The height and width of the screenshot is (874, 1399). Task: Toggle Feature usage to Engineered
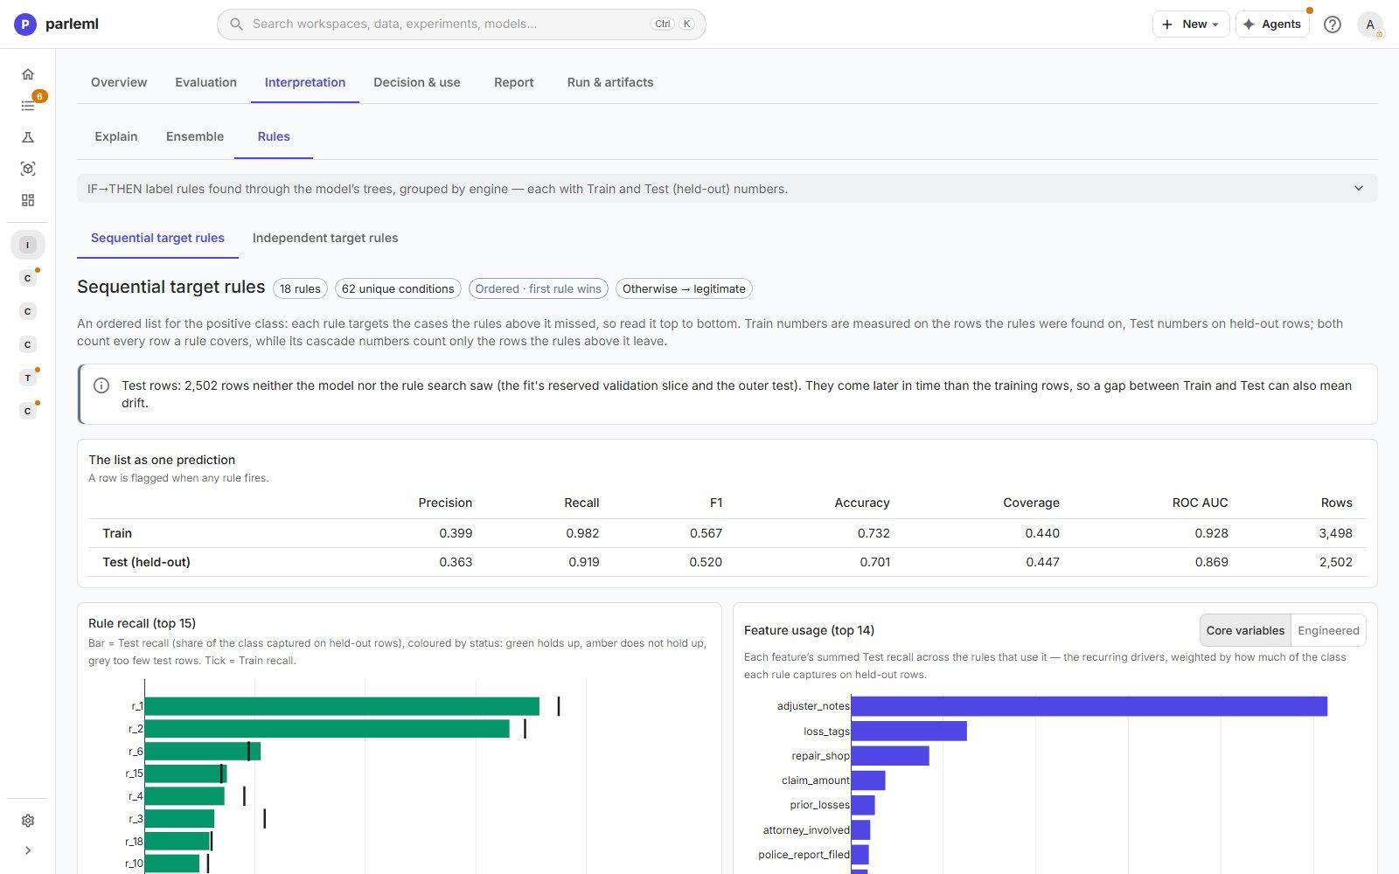tap(1328, 630)
